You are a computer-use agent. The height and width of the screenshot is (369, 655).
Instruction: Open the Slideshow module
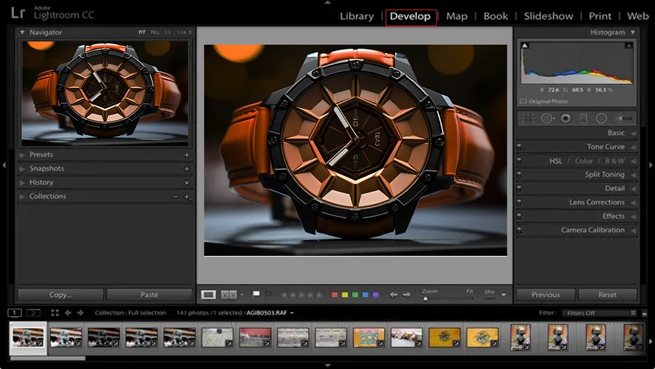[x=548, y=16]
